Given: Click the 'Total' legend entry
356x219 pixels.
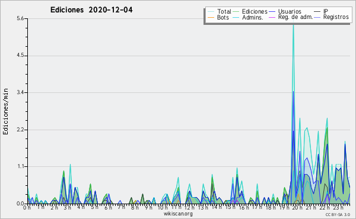Looking at the screenshot, I should pos(224,11).
